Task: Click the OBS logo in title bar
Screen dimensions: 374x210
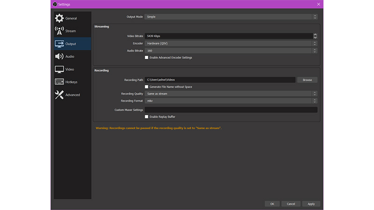Action: [55, 4]
